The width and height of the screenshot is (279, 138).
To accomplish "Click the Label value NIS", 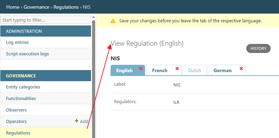I will [177, 85].
